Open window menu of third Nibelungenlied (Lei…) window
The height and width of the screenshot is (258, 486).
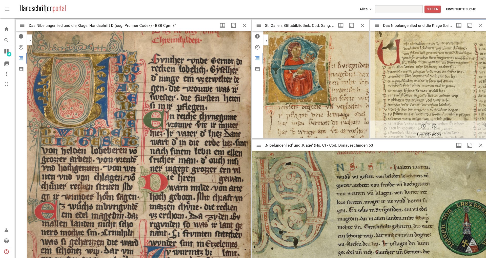377,25
